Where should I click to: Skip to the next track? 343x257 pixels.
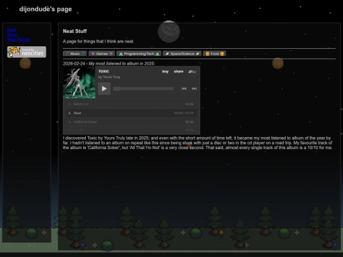click(194, 88)
